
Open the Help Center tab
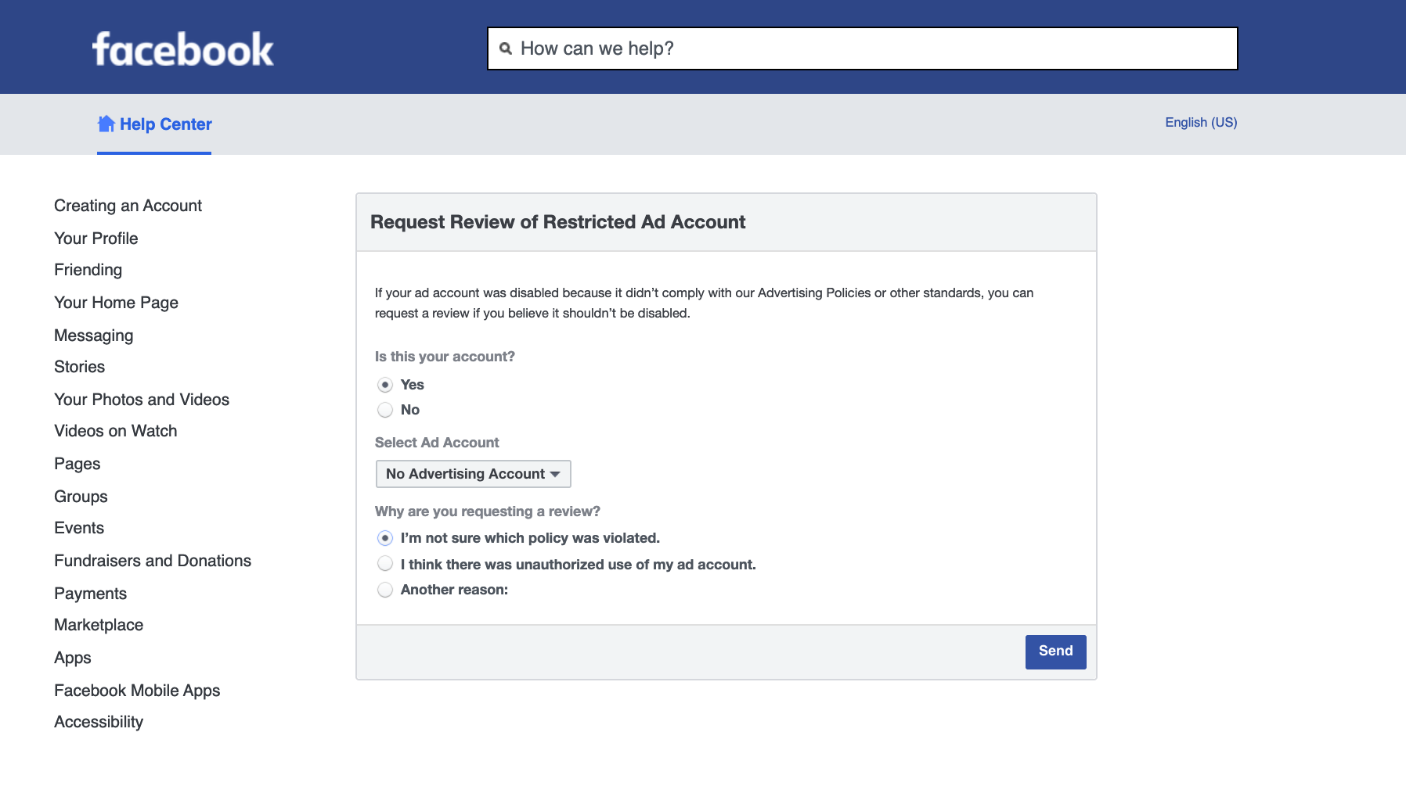(154, 124)
